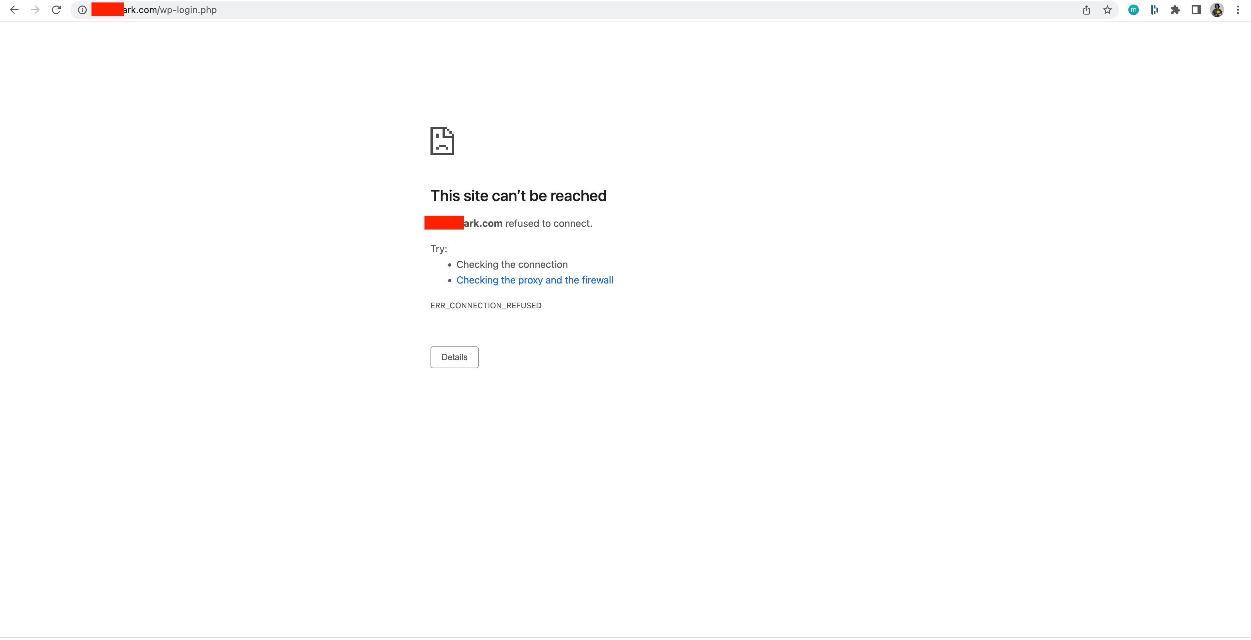Click the Details button
1251x640 pixels.
tap(454, 357)
